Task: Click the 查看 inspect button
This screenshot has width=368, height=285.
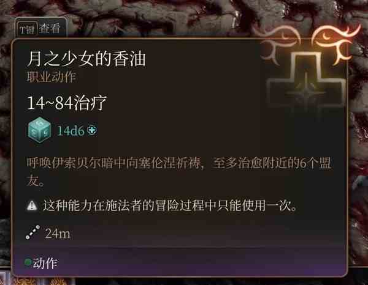Action: (x=50, y=29)
